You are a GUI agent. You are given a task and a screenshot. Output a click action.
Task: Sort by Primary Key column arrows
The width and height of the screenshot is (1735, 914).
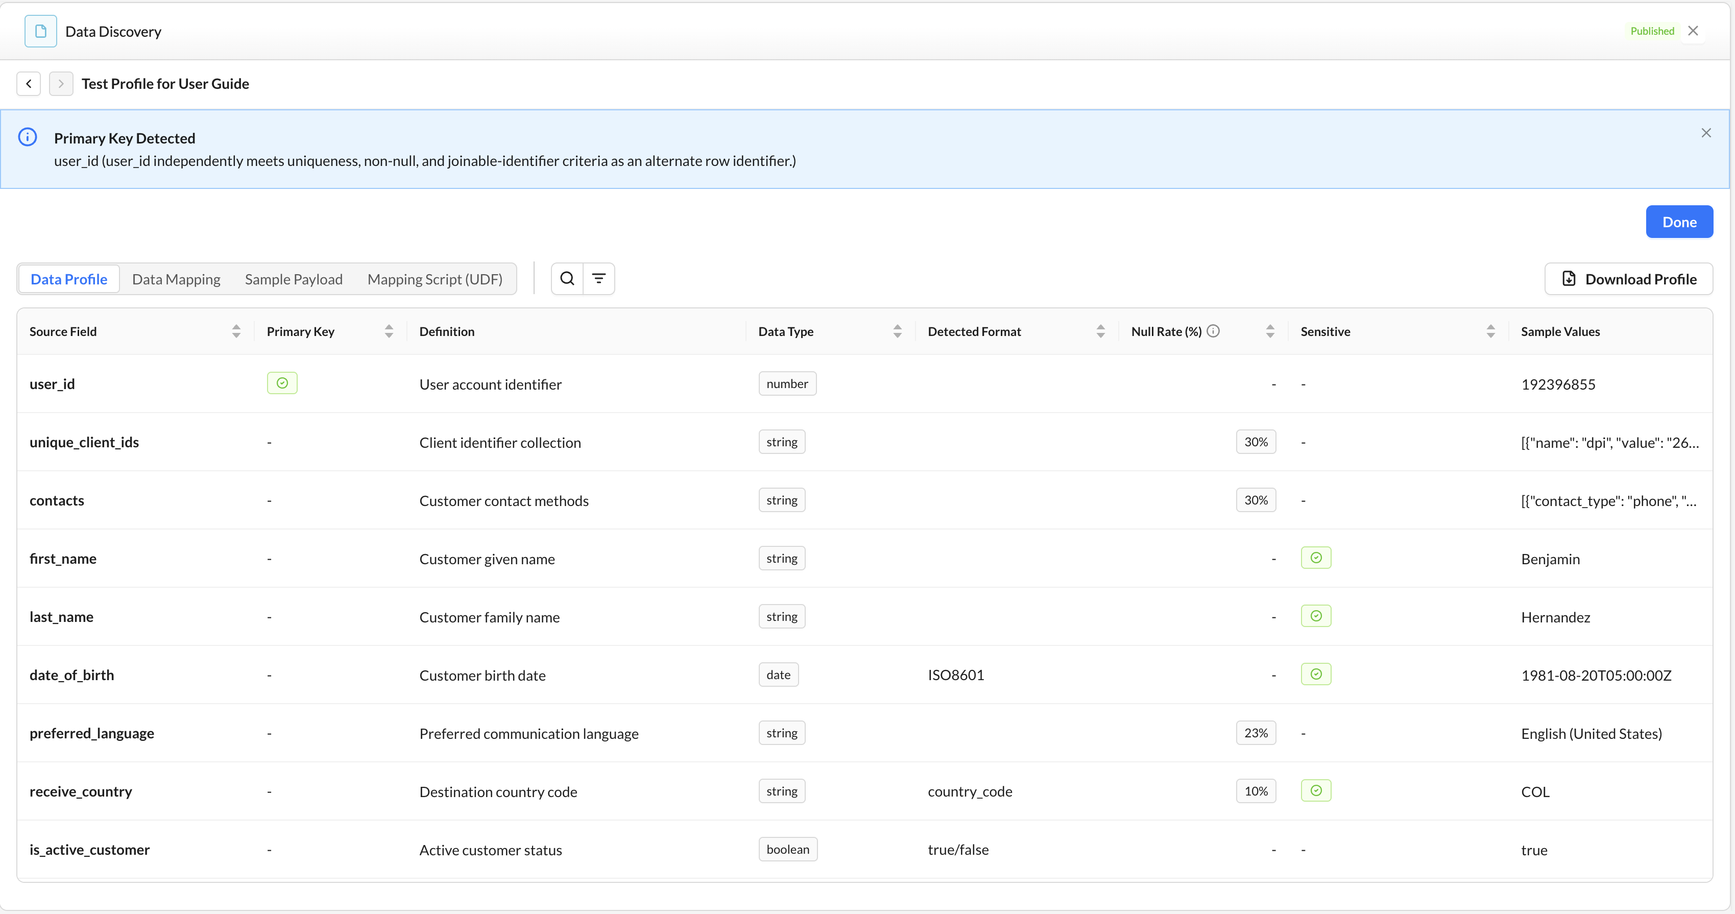point(389,331)
